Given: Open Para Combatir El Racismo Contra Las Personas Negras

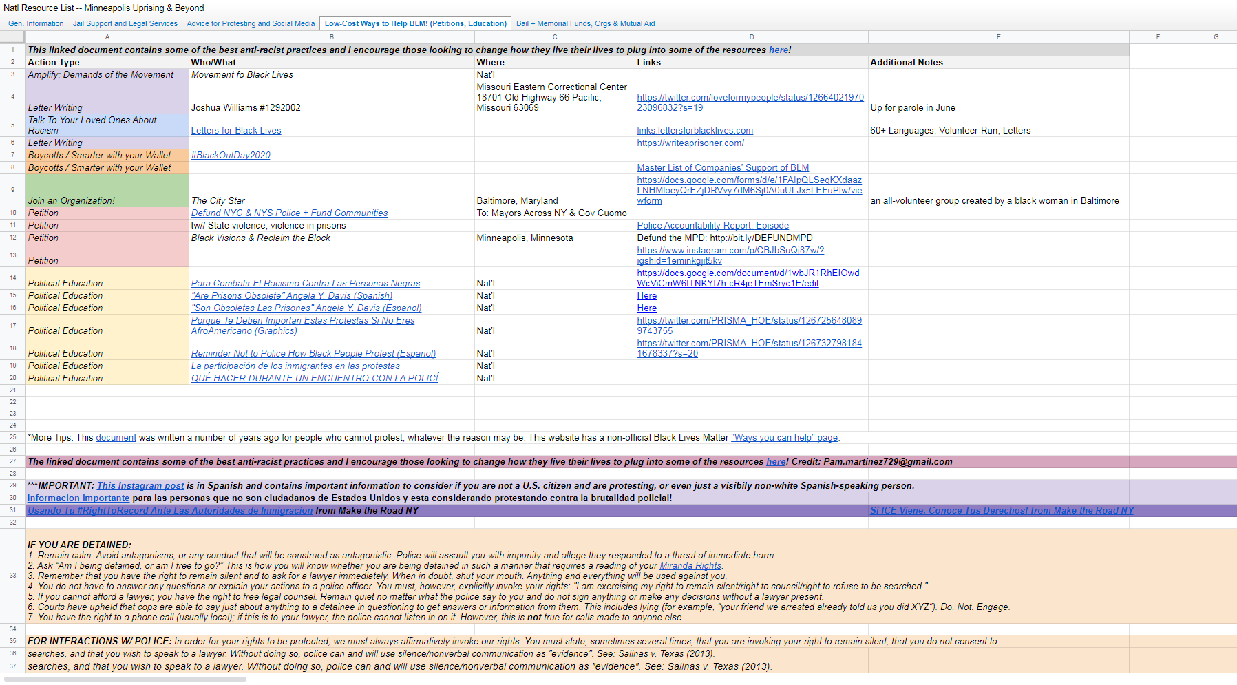Looking at the screenshot, I should click(x=306, y=284).
